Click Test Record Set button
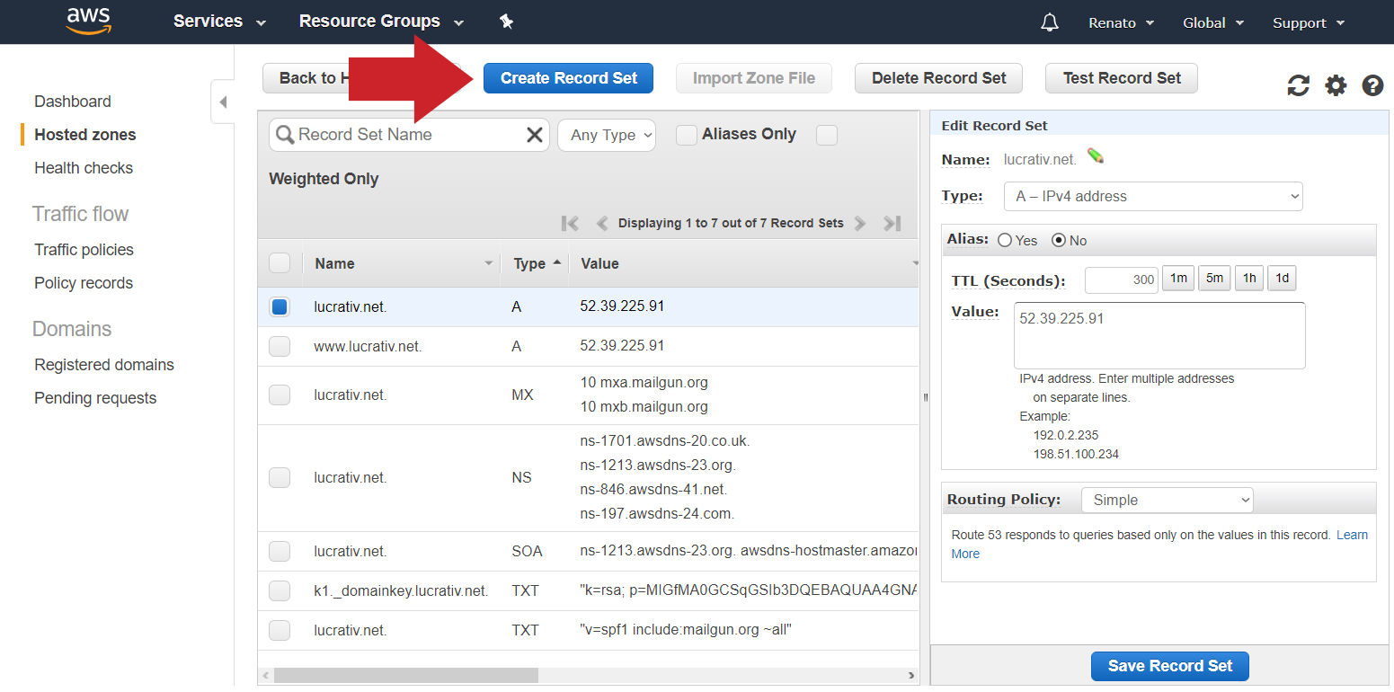The image size is (1394, 692). 1122,78
